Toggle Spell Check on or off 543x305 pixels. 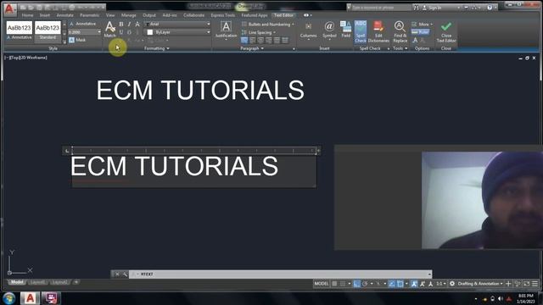click(360, 31)
